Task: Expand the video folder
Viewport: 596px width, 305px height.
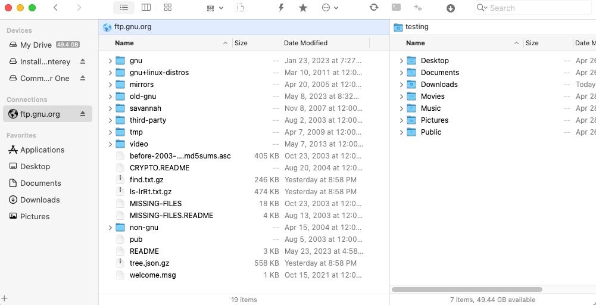Action: click(x=110, y=144)
